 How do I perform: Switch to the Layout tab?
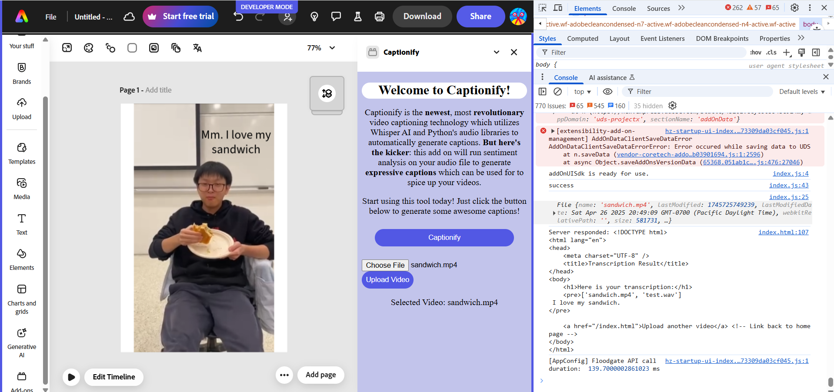(619, 39)
